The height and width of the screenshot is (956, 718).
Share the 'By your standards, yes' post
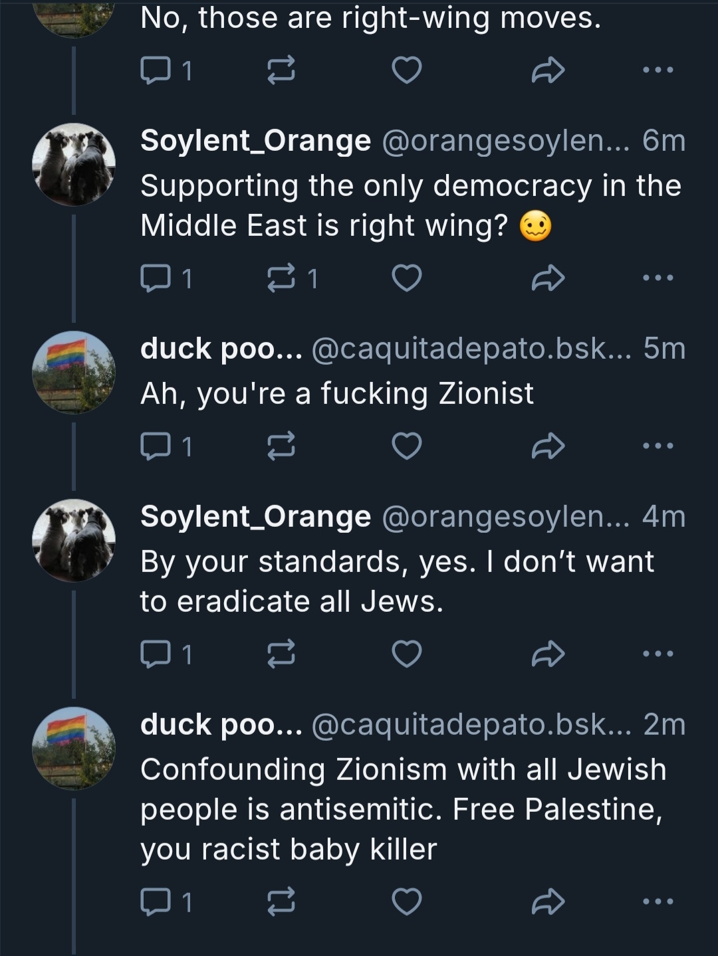tap(548, 654)
